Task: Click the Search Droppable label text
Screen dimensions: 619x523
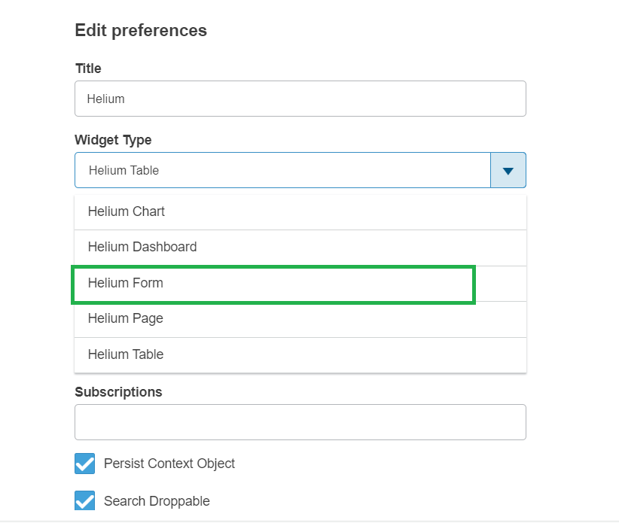Action: 157,501
